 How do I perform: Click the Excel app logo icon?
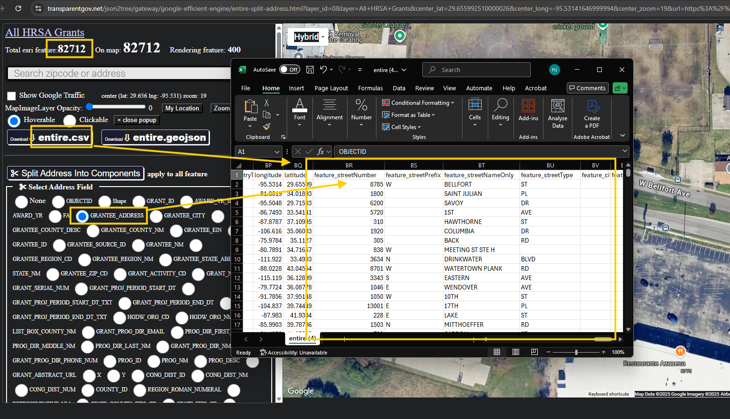(x=242, y=70)
